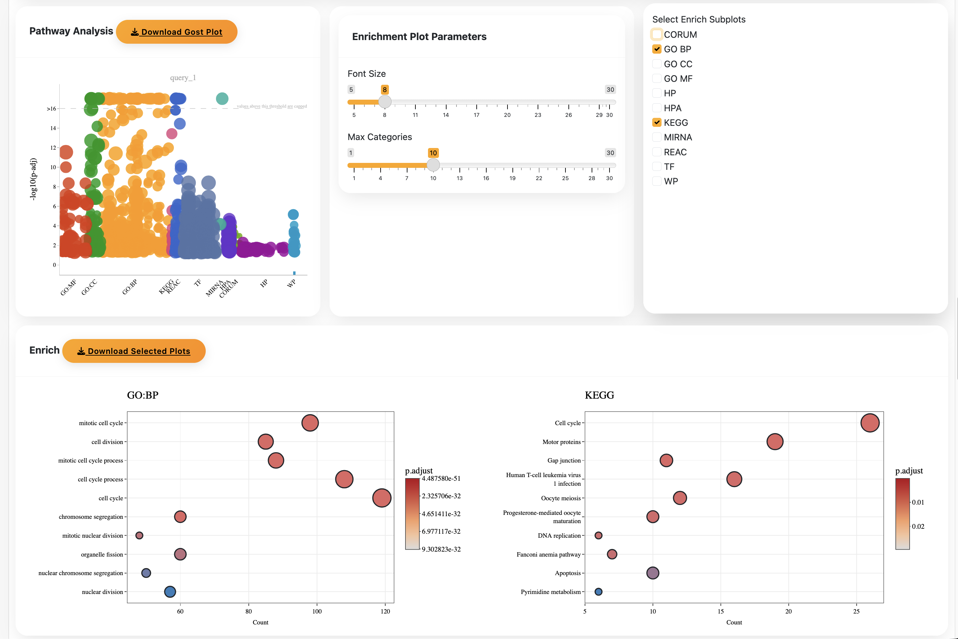
Task: Check the GO CC checkbox
Action: pyautogui.click(x=656, y=64)
